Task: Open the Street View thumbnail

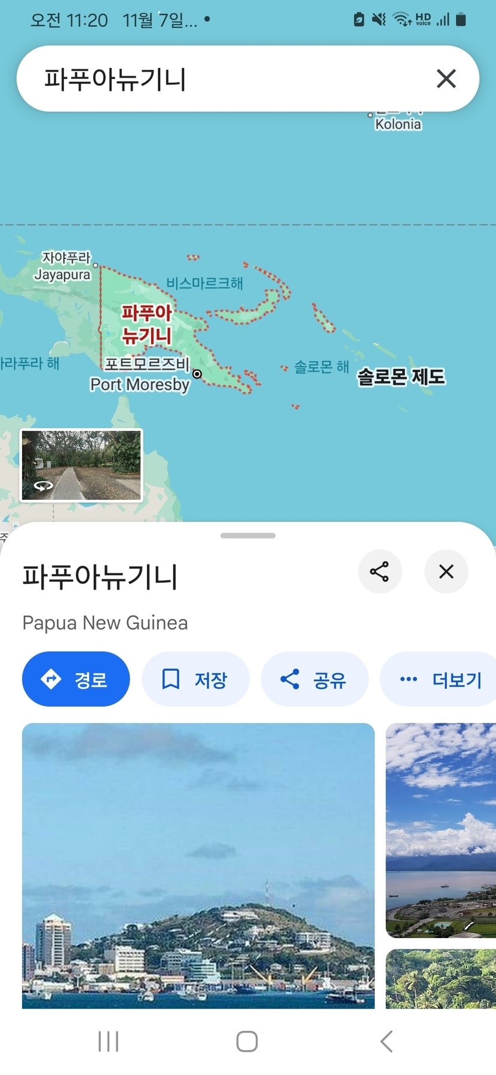Action: (x=81, y=465)
